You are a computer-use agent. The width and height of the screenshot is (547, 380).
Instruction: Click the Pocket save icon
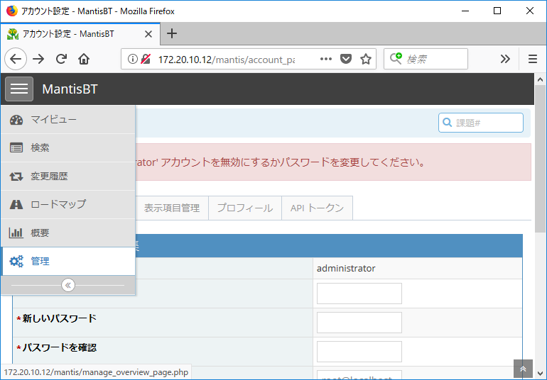tap(346, 59)
